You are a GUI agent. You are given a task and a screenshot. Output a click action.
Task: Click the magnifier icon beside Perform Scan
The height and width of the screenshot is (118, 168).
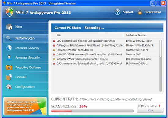coord(9,38)
